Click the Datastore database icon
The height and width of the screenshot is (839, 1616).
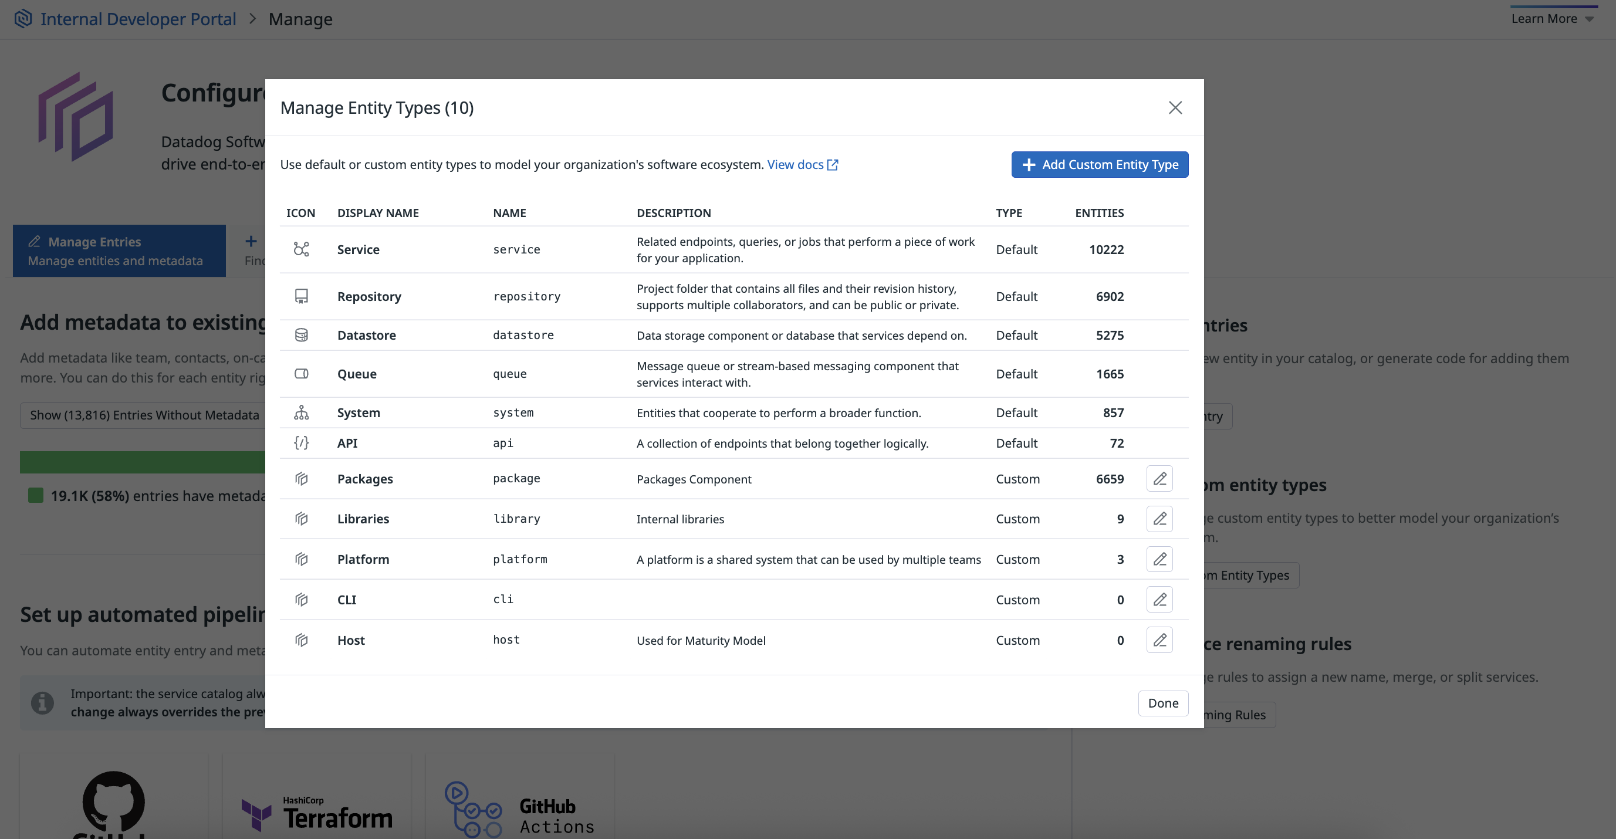[301, 335]
